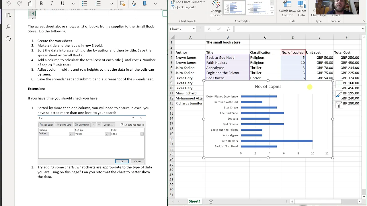The width and height of the screenshot is (367, 206).
Task: Click the Switch Row/Column icon
Action: click(x=287, y=9)
